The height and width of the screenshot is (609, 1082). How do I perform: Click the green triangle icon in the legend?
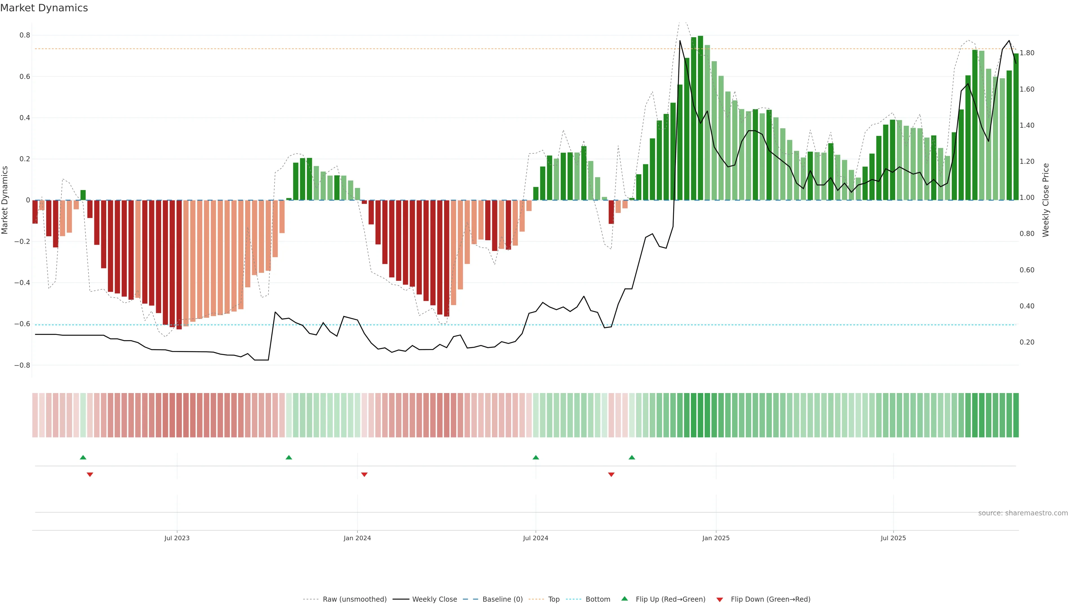pyautogui.click(x=625, y=599)
